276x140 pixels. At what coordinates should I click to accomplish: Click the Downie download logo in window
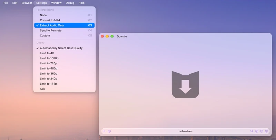(185, 84)
